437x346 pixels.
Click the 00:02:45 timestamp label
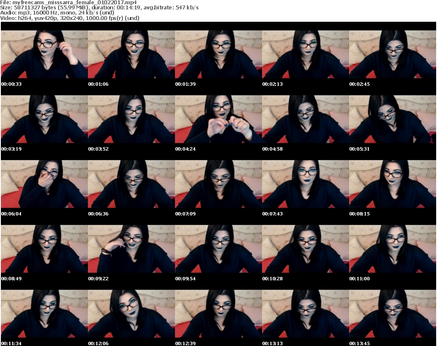pyautogui.click(x=359, y=84)
